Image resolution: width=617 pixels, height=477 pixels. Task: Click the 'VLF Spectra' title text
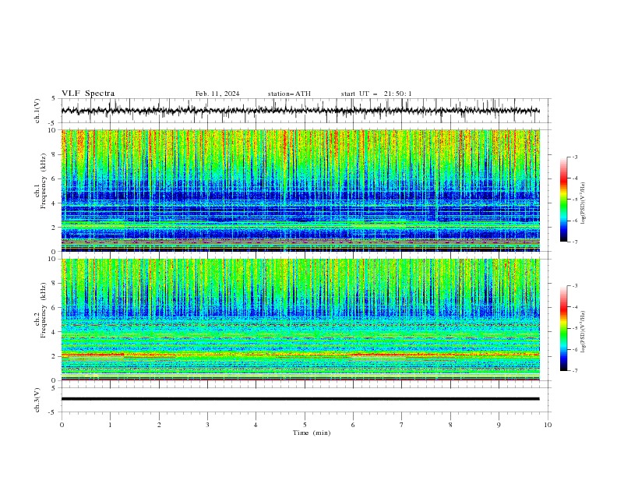tap(88, 94)
